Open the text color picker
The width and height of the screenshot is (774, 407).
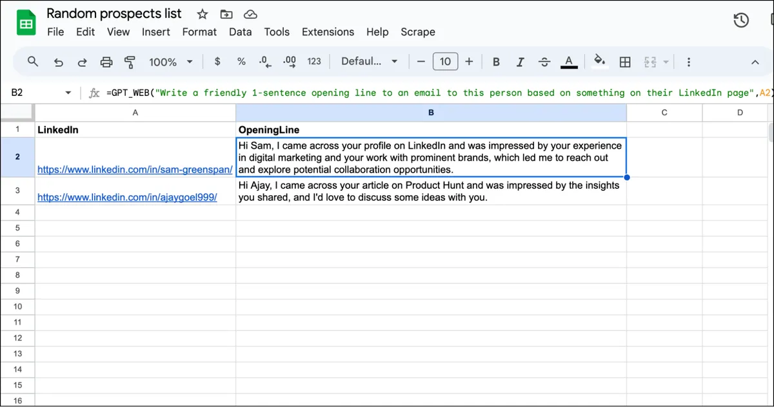click(569, 62)
